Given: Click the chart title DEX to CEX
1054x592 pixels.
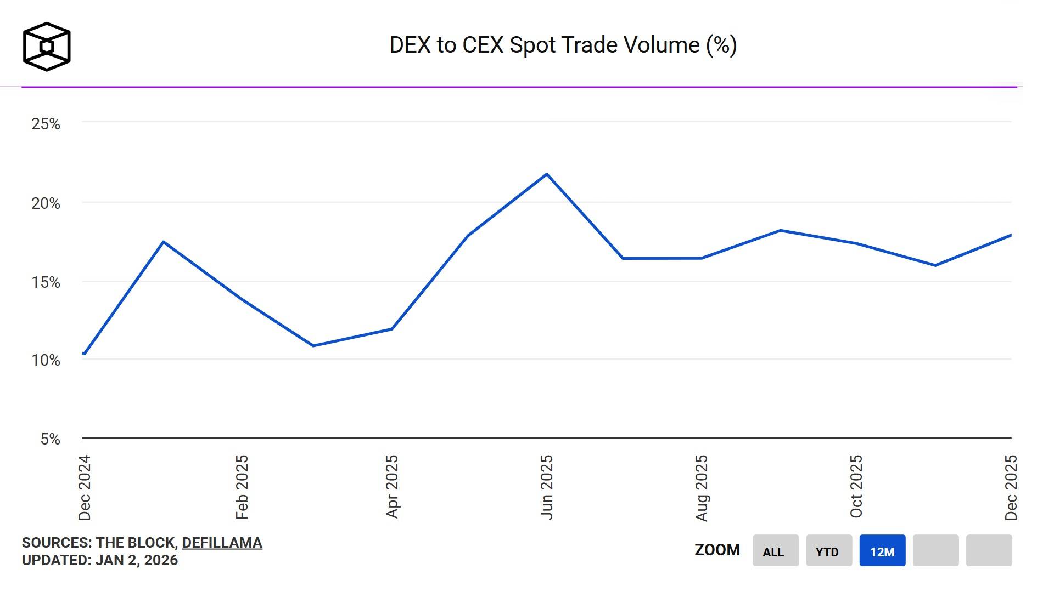Looking at the screenshot, I should pyautogui.click(x=563, y=45).
